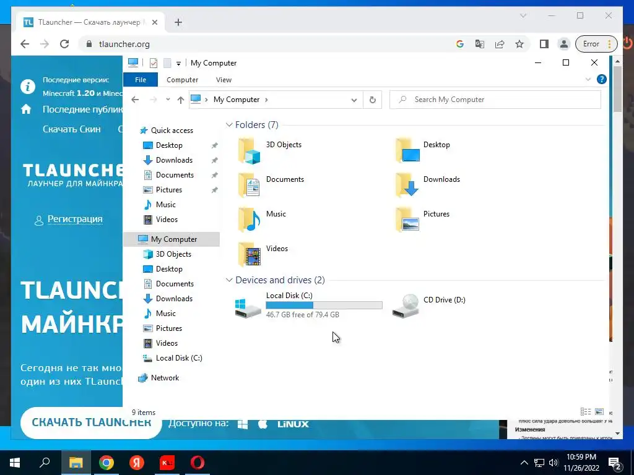The height and width of the screenshot is (475, 634).
Task: Select 3D Objects in navigation pane
Action: (x=173, y=254)
